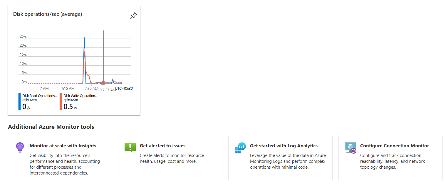Open Get started with Log Analytics

284,146
